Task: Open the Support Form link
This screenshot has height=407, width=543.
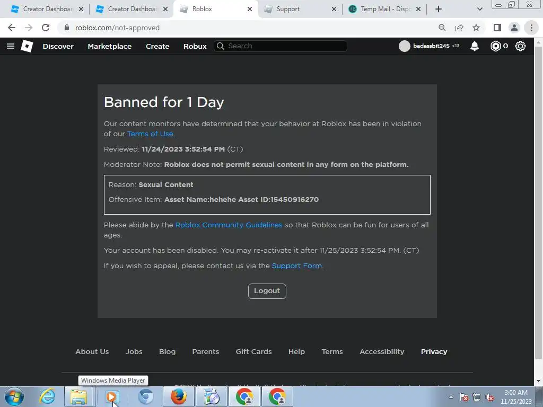Action: point(297,266)
